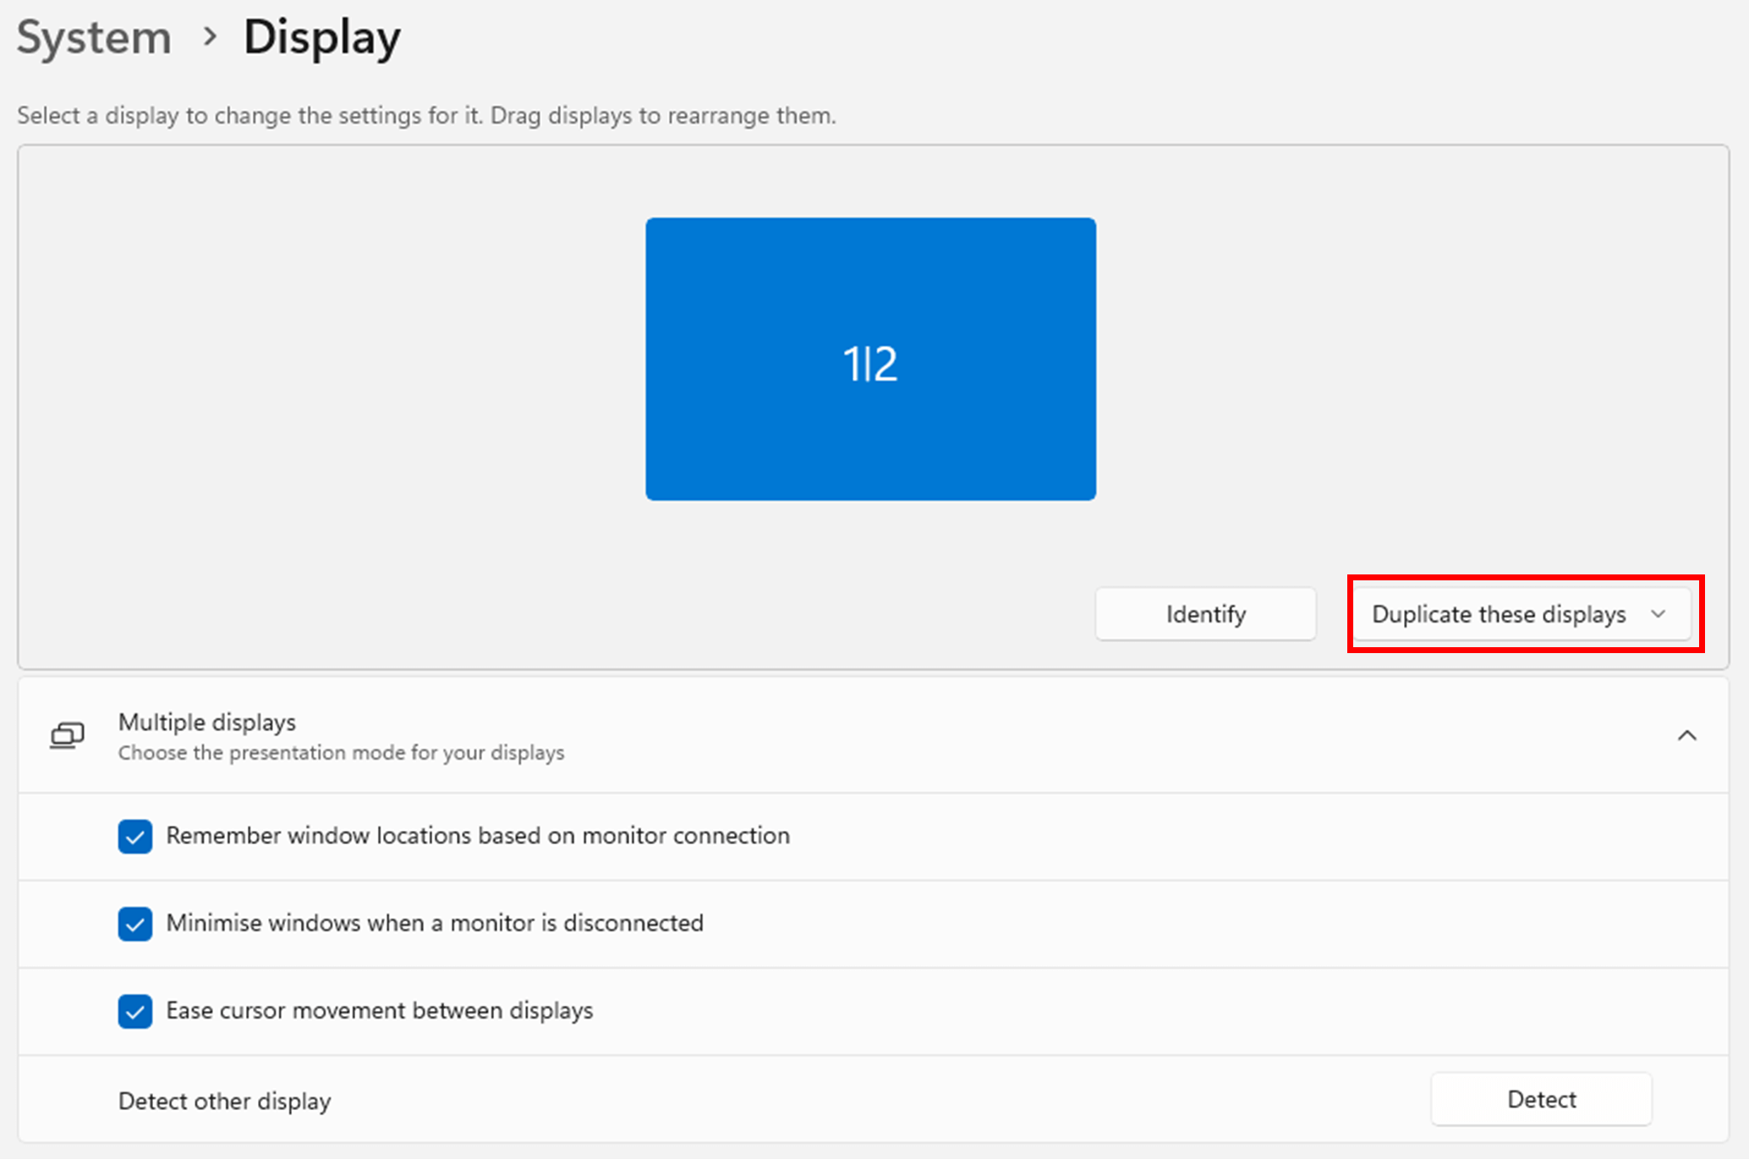Disable Ease cursor movement between displays

pos(135,1011)
